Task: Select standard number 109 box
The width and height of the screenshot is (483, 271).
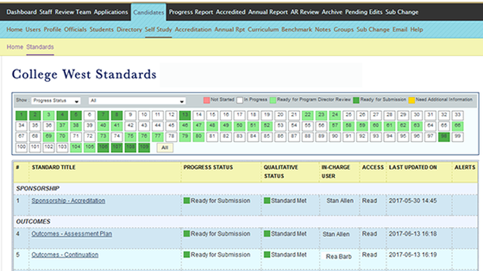Action: (x=144, y=148)
